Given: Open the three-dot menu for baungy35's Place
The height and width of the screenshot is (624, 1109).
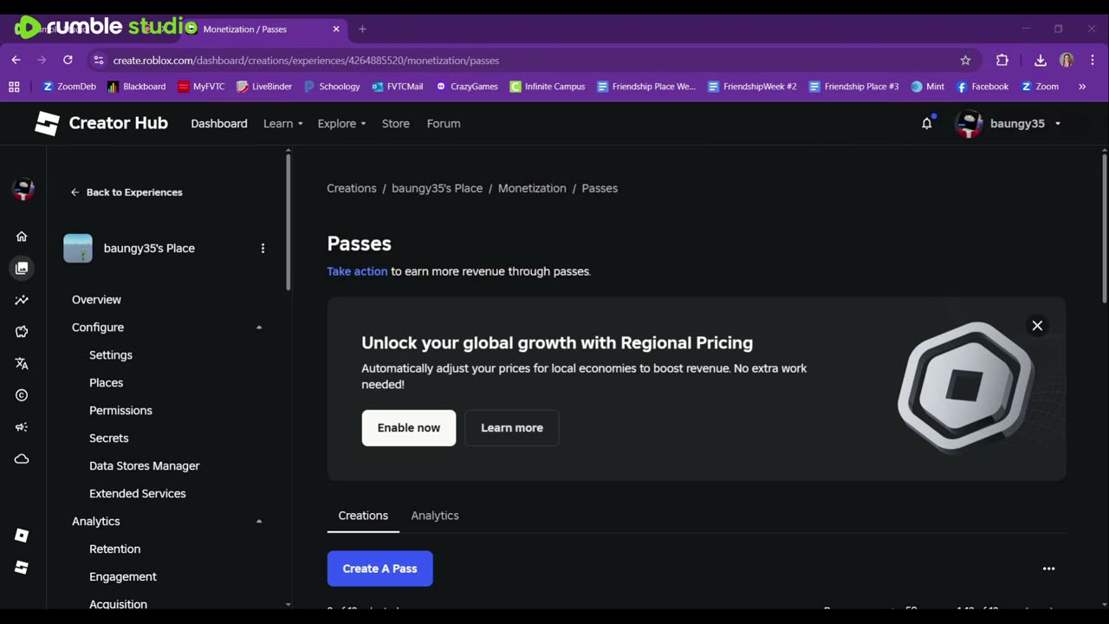Looking at the screenshot, I should click(x=263, y=248).
